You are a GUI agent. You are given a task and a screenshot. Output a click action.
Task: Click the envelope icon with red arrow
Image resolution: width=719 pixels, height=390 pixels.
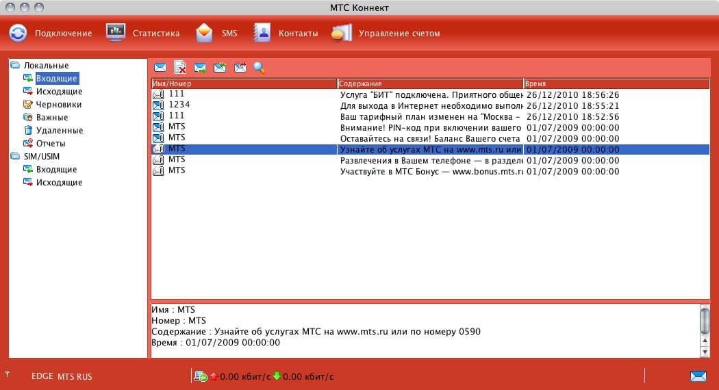pyautogui.click(x=240, y=68)
